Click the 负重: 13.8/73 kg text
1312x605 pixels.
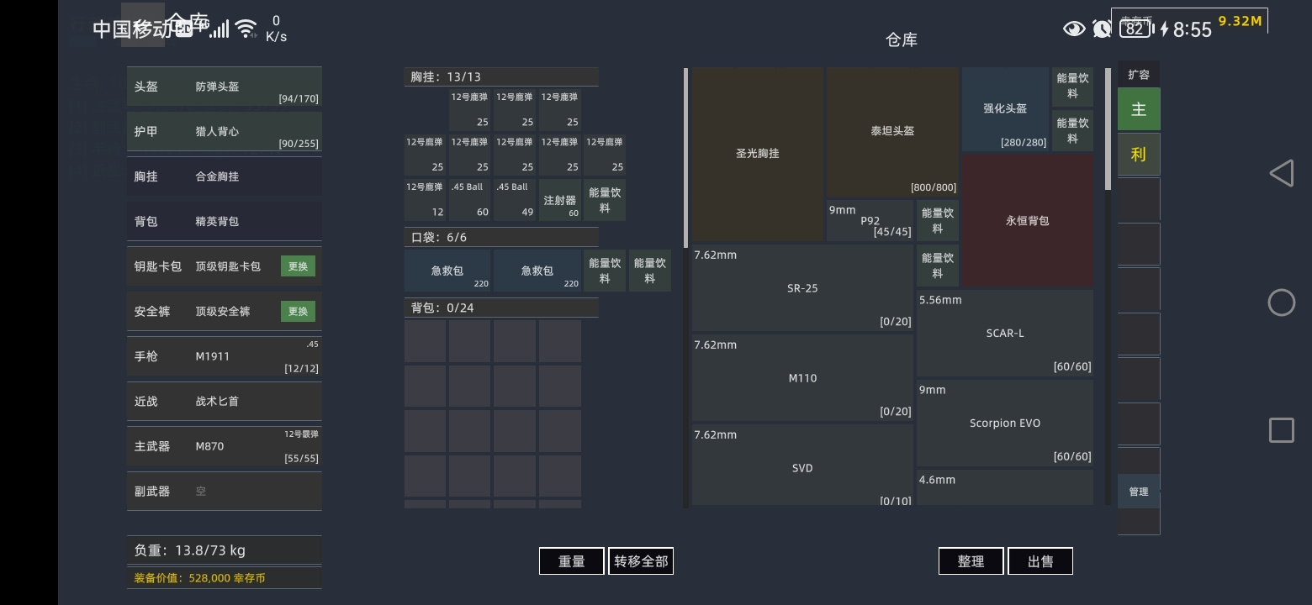(190, 550)
